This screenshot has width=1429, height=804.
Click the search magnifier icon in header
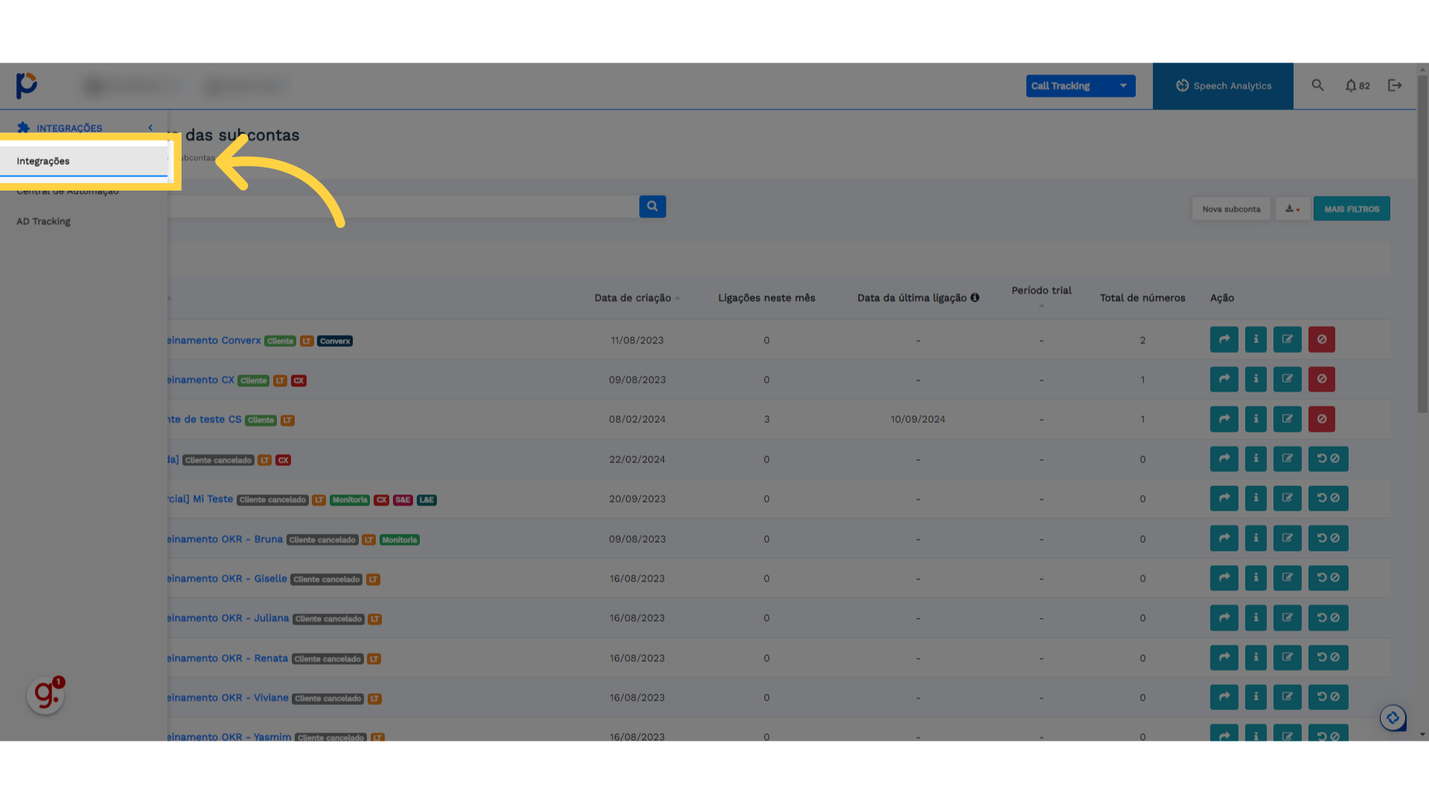coord(1317,86)
